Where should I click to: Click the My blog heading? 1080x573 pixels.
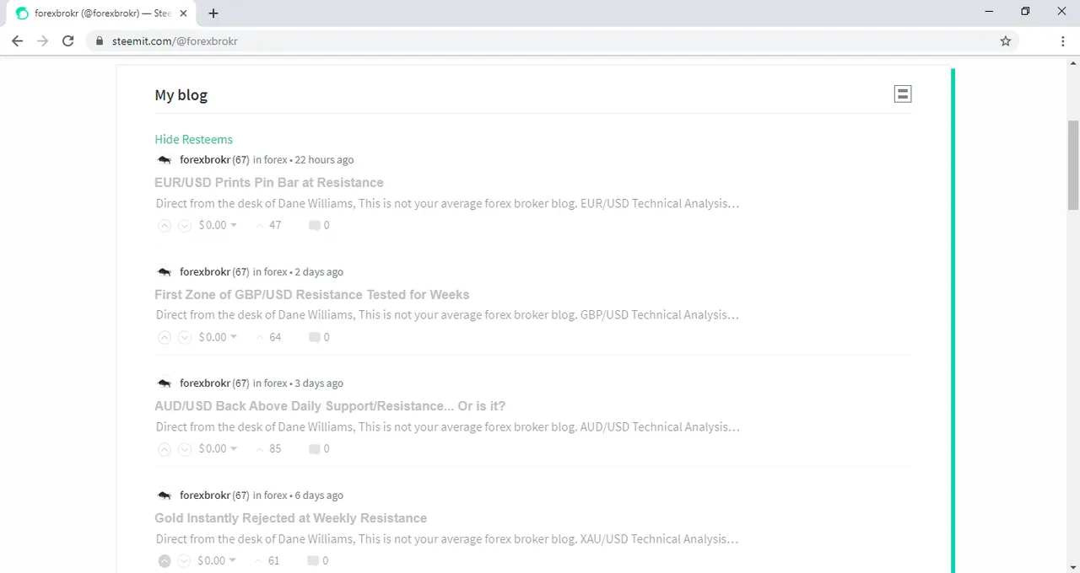click(181, 94)
